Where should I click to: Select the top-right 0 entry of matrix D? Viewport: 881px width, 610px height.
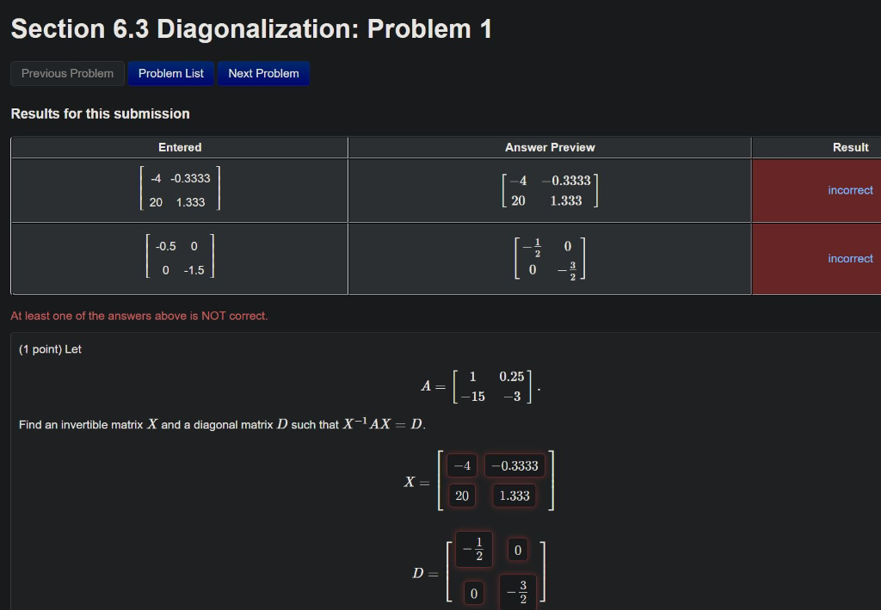pyautogui.click(x=517, y=550)
